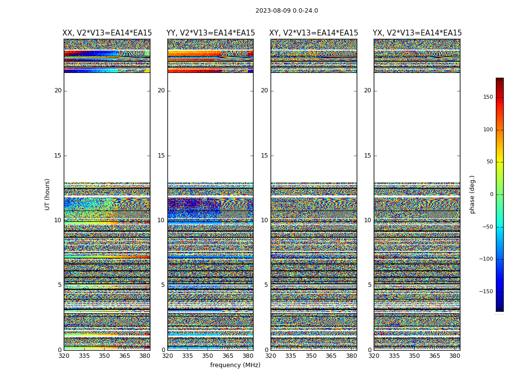Click the '335' frequency tick under XX panel
The width and height of the screenshot is (511, 389).
84,356
